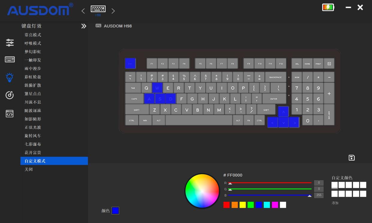372x223 pixels.
Task: Click the blue B slider track
Action: (x=270, y=195)
